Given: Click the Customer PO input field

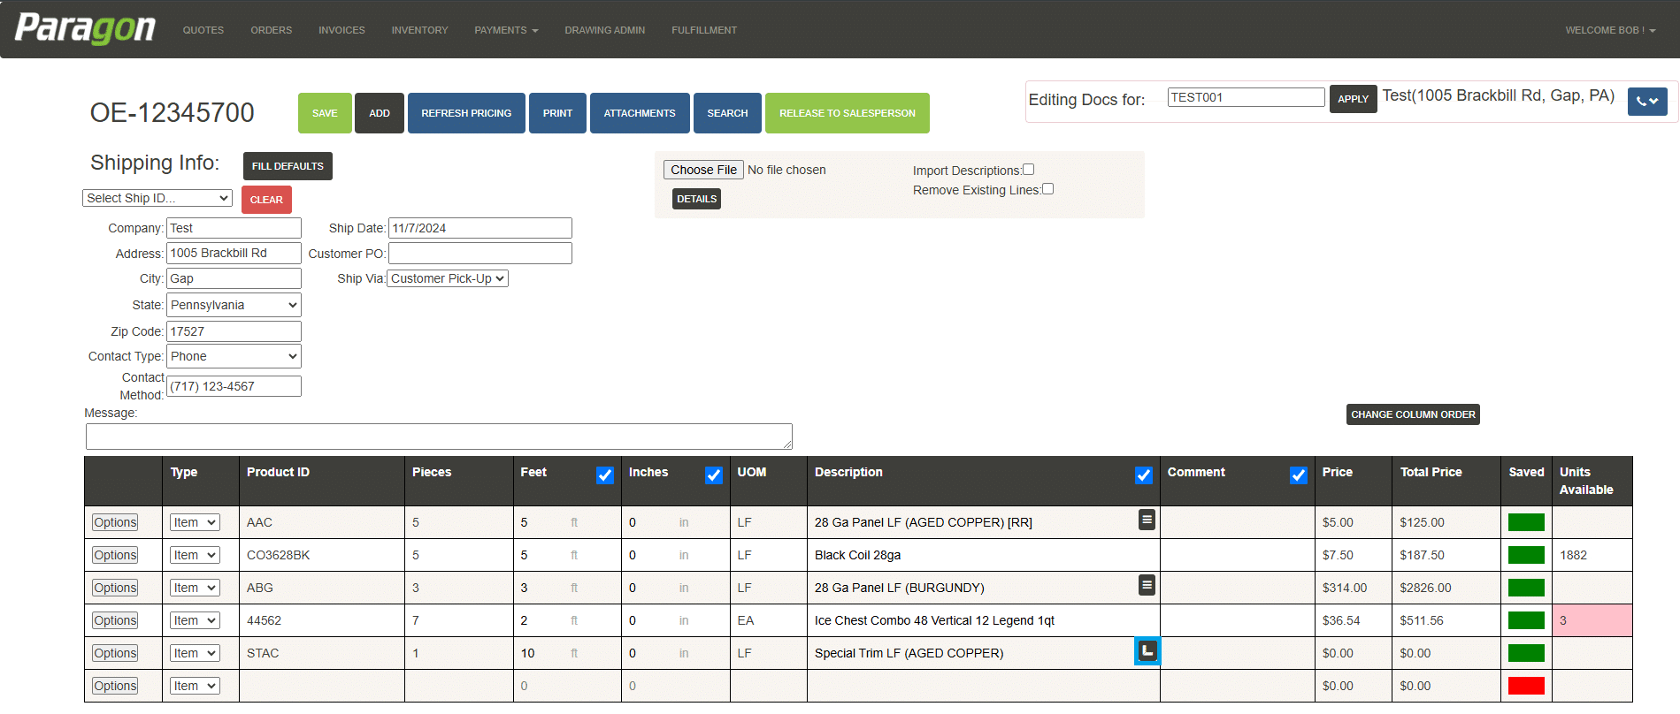Looking at the screenshot, I should click(480, 254).
